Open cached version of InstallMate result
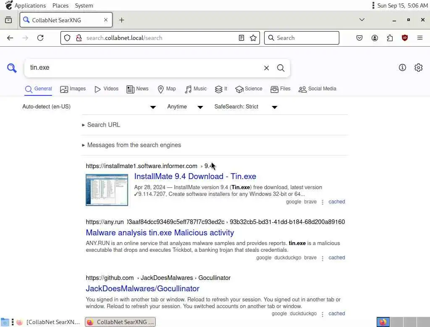The width and height of the screenshot is (430, 327). (x=337, y=202)
